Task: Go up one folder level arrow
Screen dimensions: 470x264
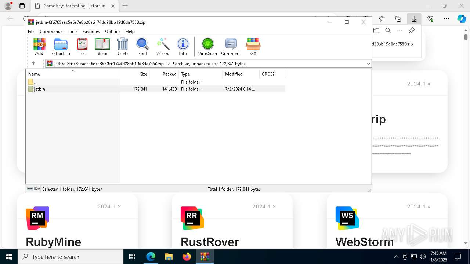Action: point(33,63)
